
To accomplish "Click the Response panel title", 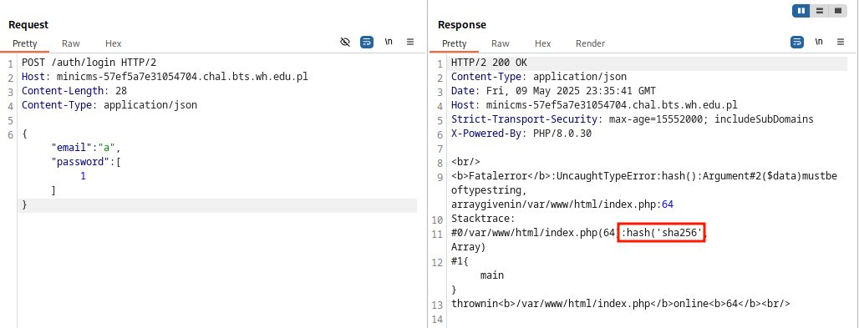I will click(462, 25).
